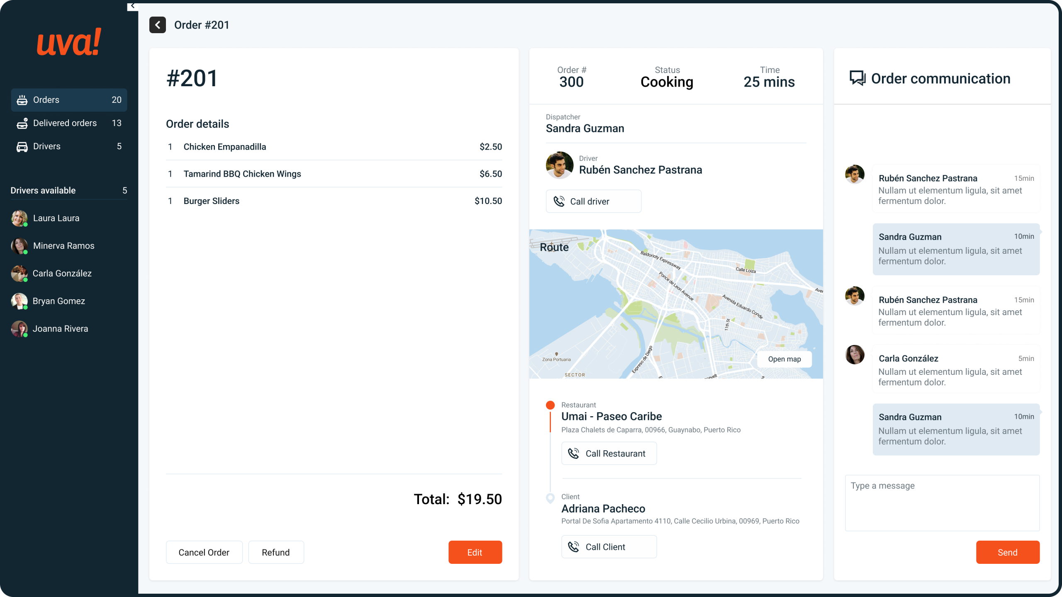Image resolution: width=1062 pixels, height=597 pixels.
Task: Call Client Adriana Pacheco
Action: (x=609, y=547)
